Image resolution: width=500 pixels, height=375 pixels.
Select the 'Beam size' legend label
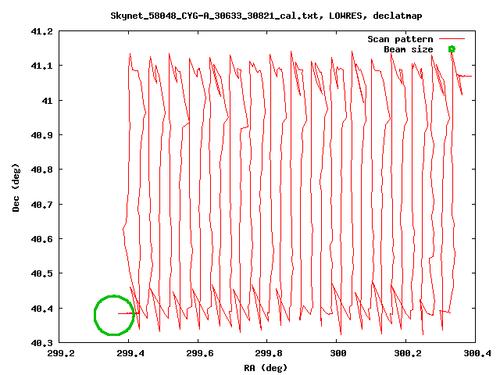[409, 49]
